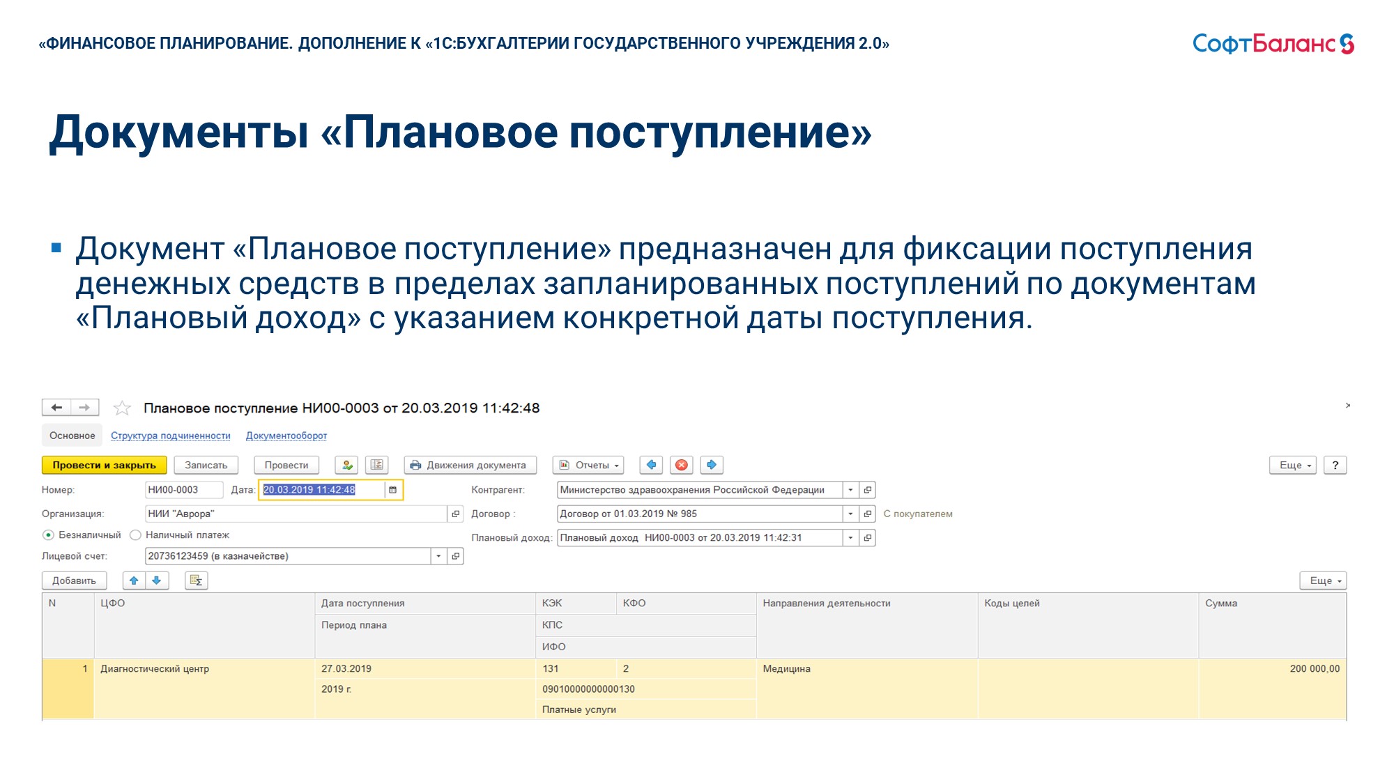The width and height of the screenshot is (1394, 784).
Task: Open the Плановый доход record via open icon
Action: click(868, 538)
